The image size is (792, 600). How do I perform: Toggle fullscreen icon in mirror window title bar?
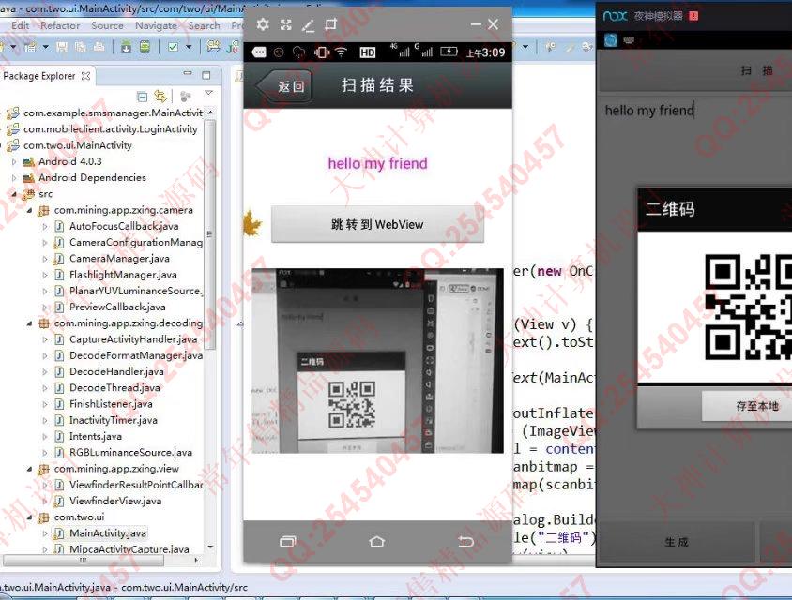286,24
